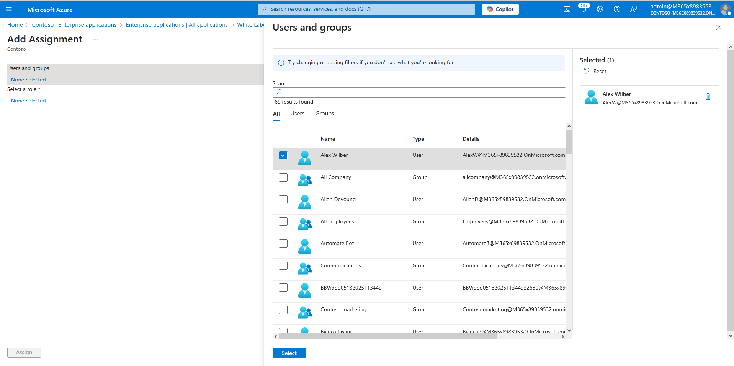Screen dimensions: 734x366
Task: Open the admin account menu
Action: pyautogui.click(x=689, y=9)
